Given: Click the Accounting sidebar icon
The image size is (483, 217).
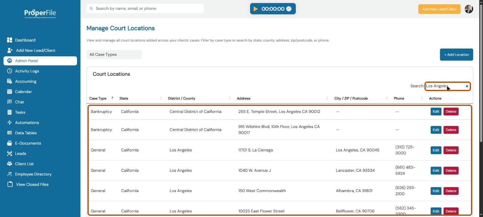Looking at the screenshot, I should point(10,81).
